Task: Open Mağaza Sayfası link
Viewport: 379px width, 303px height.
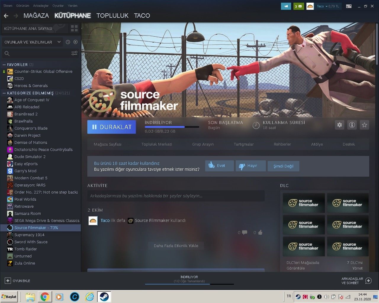Action: point(107,144)
